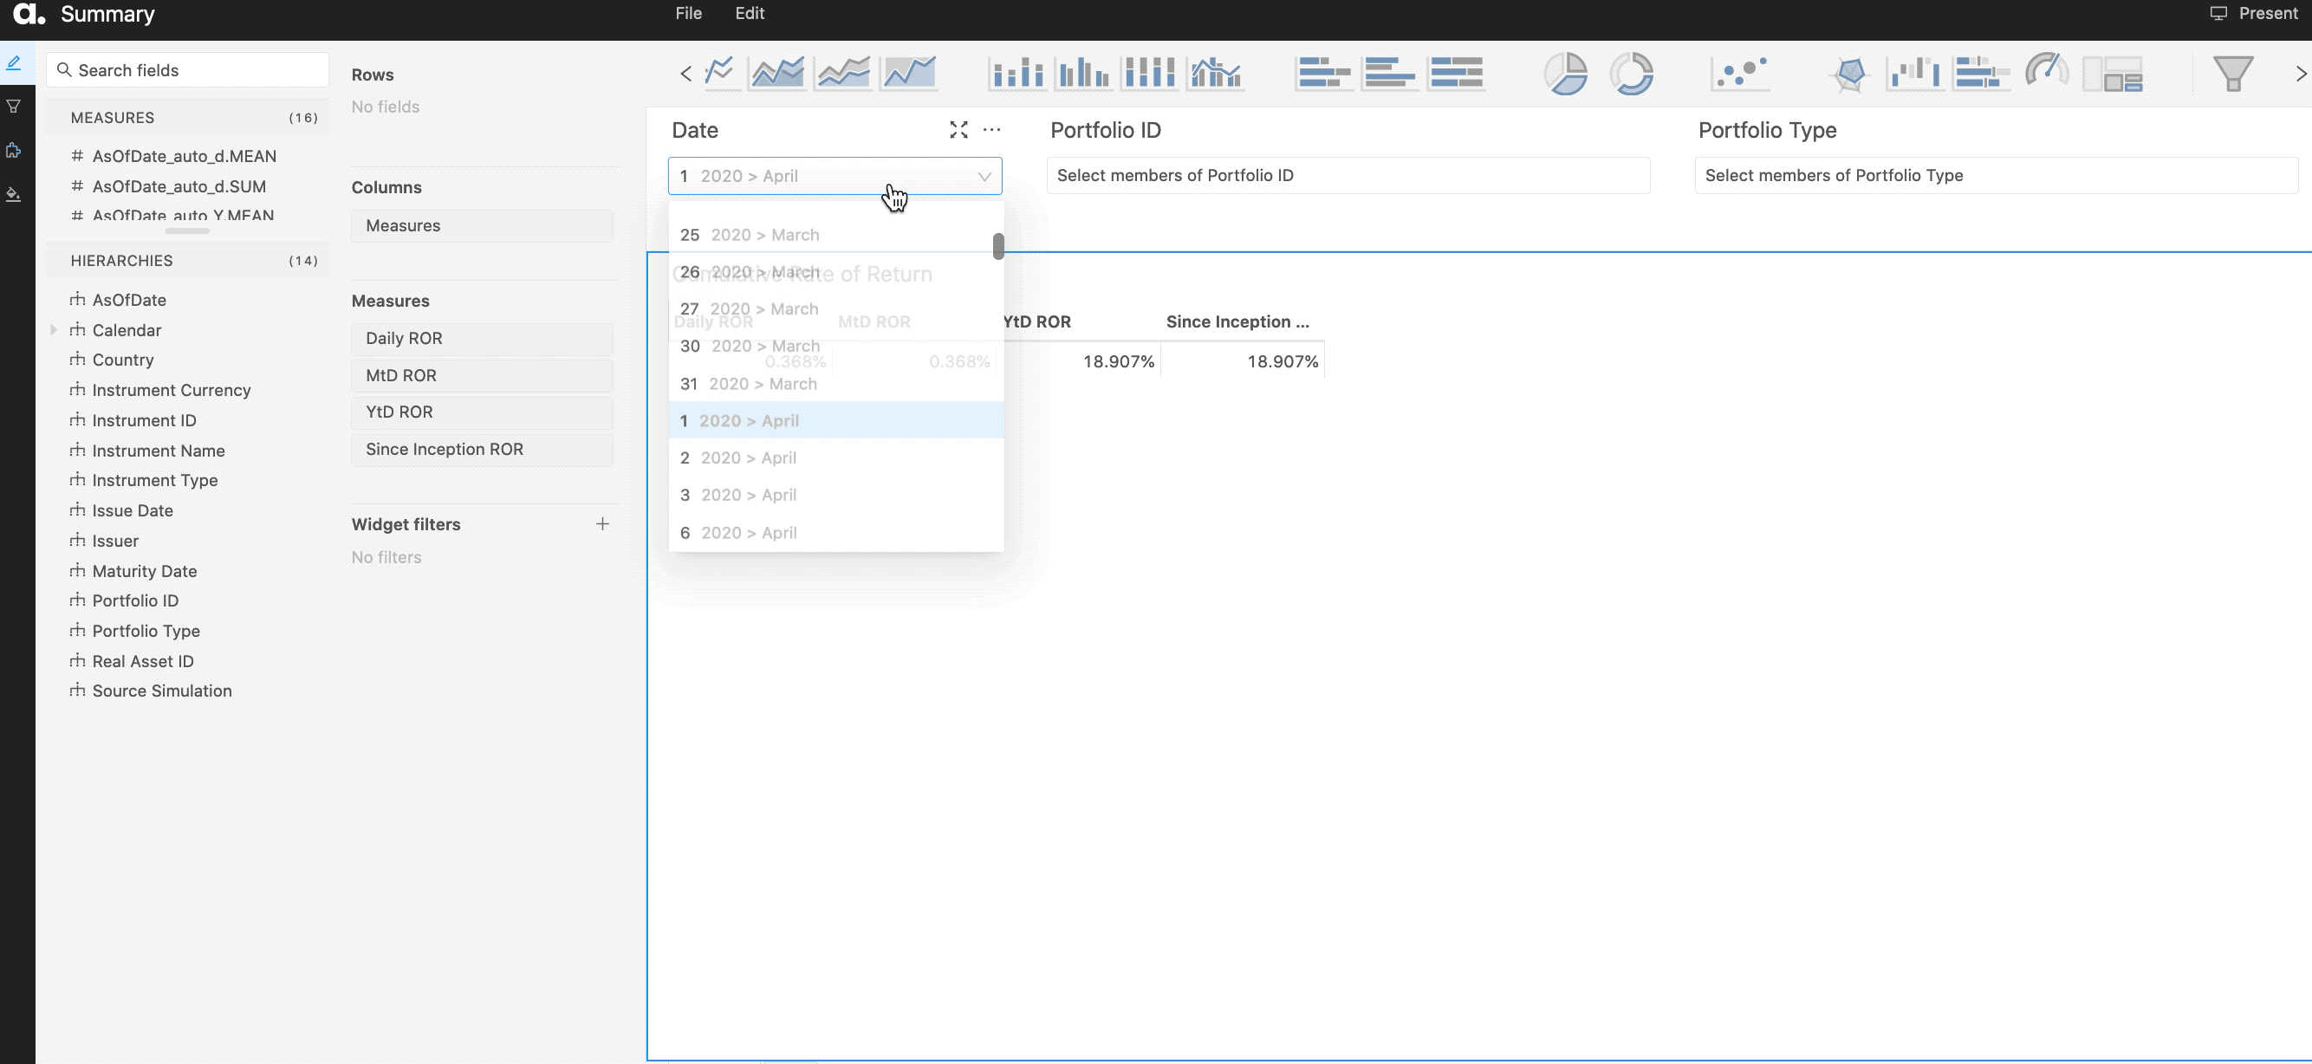Open Portfolio Type member selector
The image size is (2312, 1064).
tap(1996, 175)
